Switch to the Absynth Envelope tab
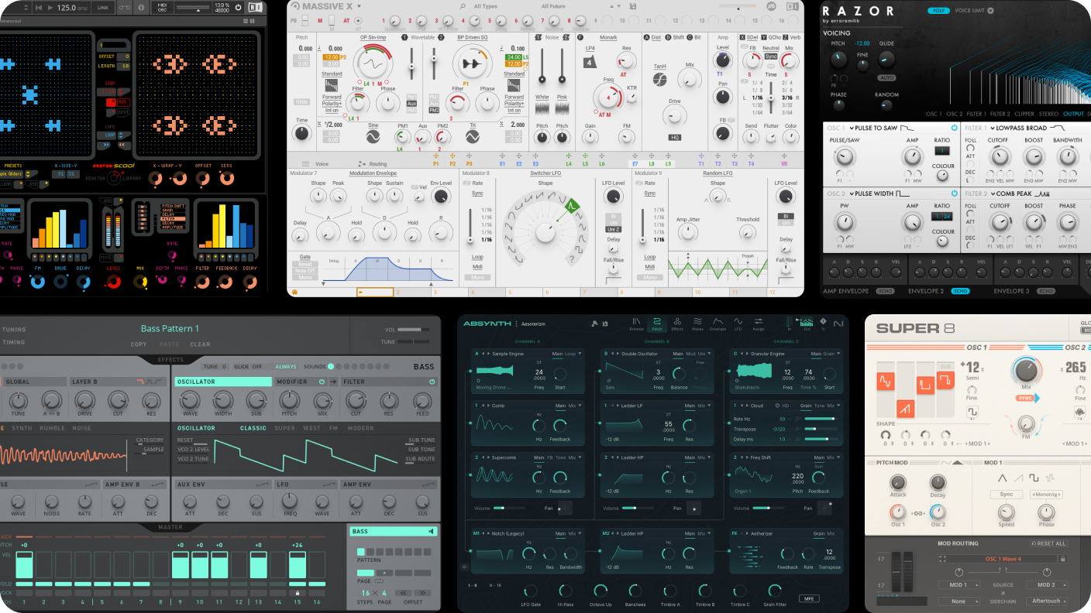The width and height of the screenshot is (1091, 613). click(x=718, y=324)
